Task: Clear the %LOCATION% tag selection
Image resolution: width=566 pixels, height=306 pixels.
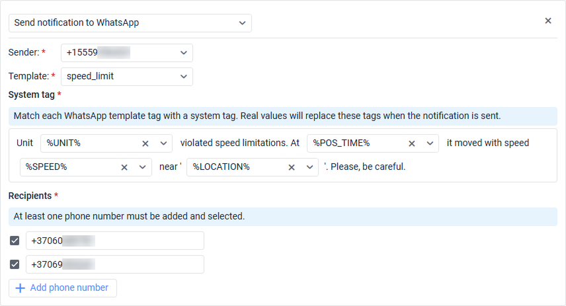Action: tap(292, 167)
